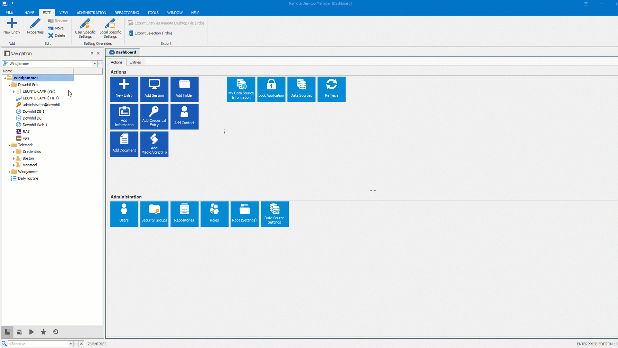The image size is (618, 348).
Task: Click the Add Folder tile
Action: click(184, 89)
